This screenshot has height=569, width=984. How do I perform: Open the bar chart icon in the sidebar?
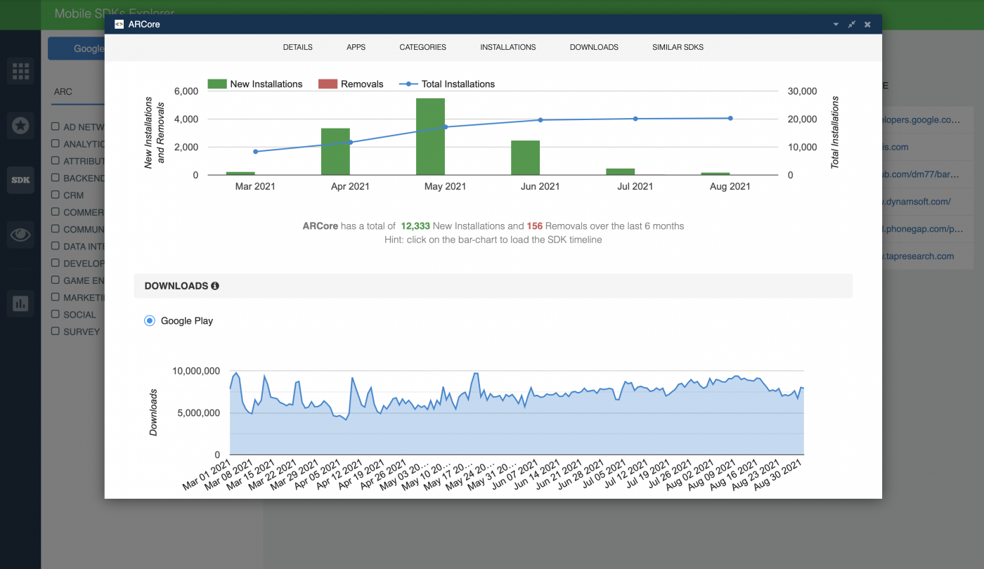pos(20,303)
